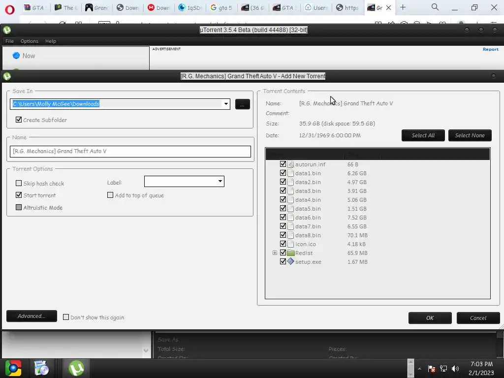
Task: Open the Advanced... settings button
Action: pyautogui.click(x=31, y=316)
